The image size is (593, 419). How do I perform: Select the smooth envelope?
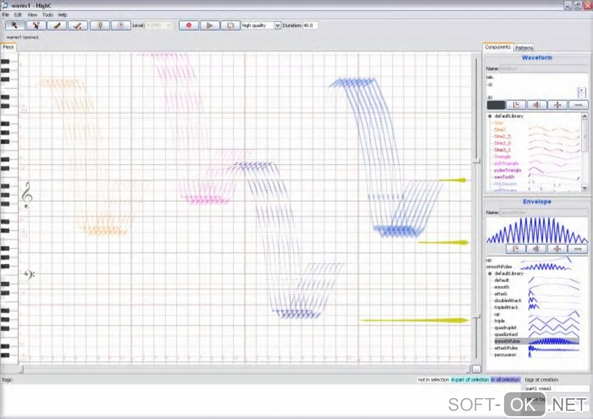[x=502, y=287]
